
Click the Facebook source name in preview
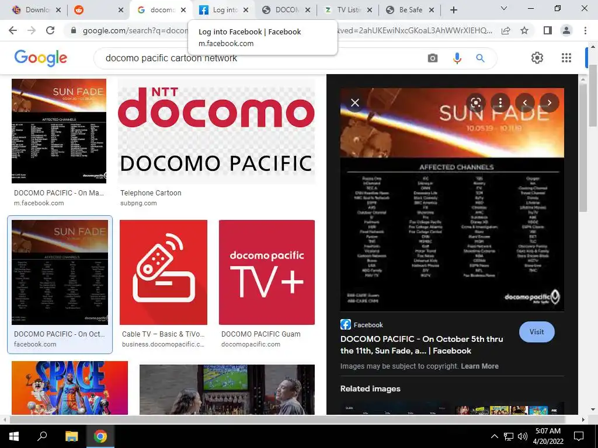pos(368,325)
